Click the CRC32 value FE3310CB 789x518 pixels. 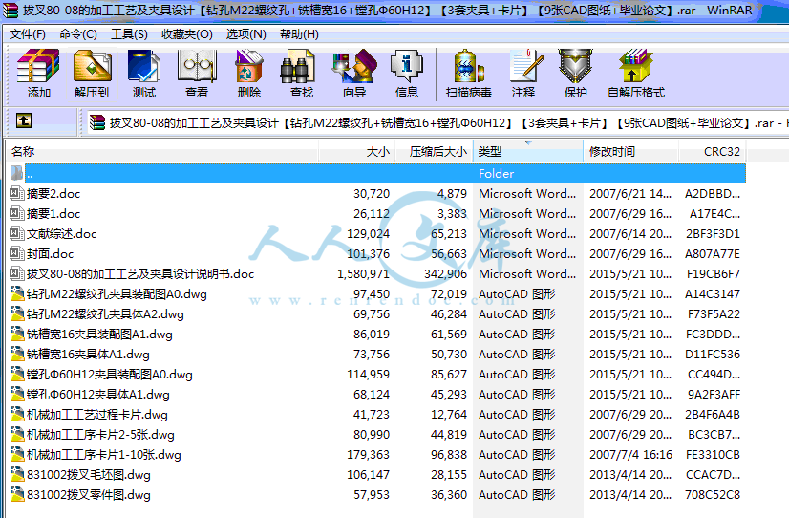(x=713, y=455)
